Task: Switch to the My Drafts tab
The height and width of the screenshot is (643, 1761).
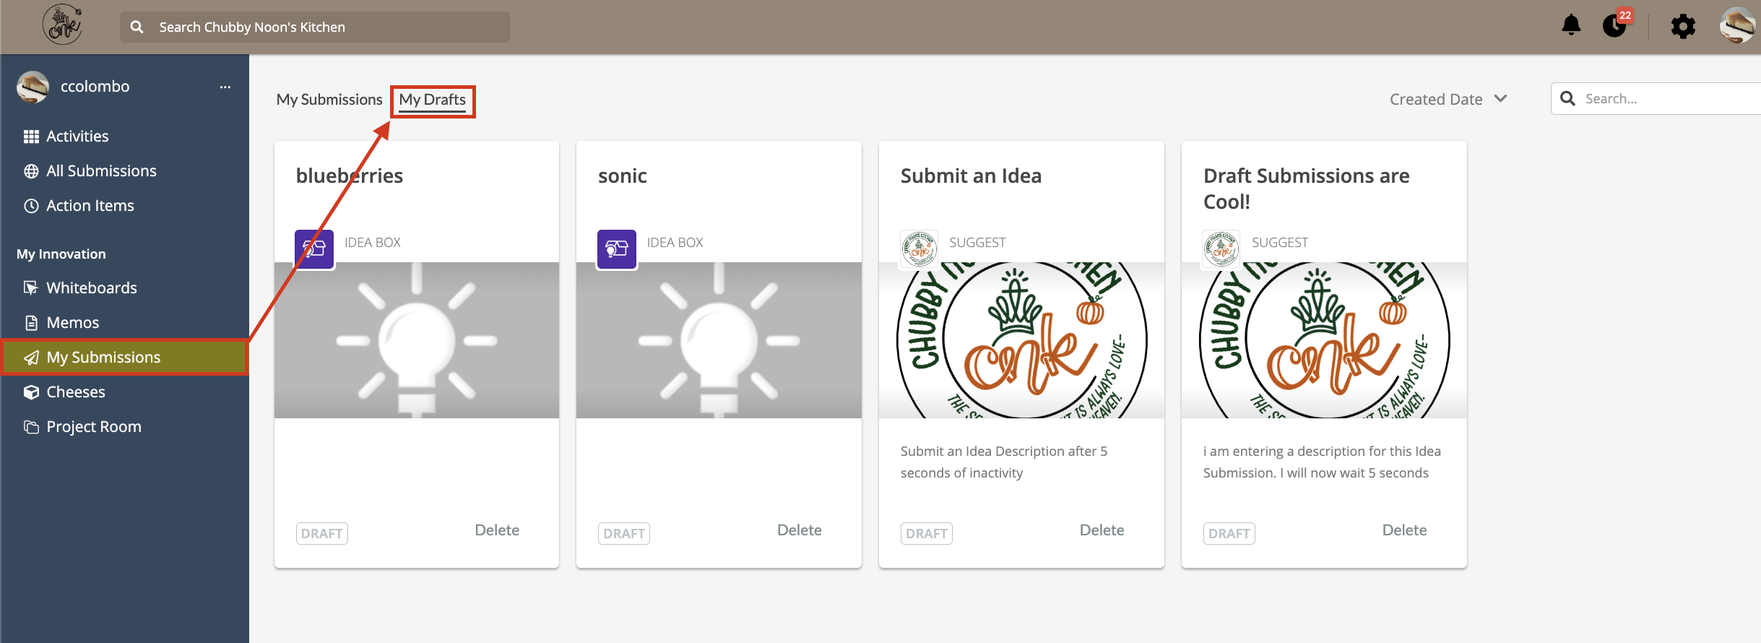Action: point(433,100)
